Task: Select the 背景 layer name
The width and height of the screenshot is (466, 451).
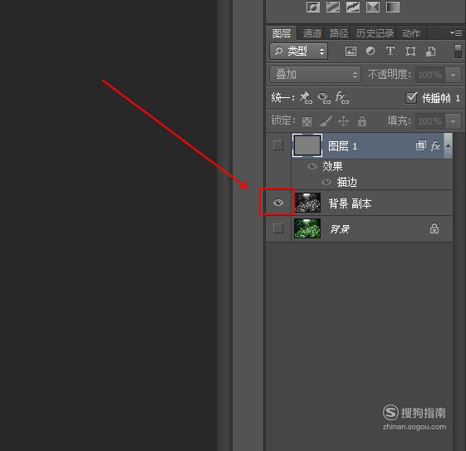Action: [340, 229]
